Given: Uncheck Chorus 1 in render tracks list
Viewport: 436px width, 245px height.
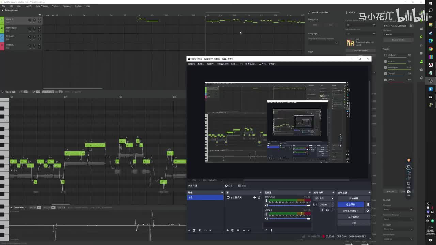Looking at the screenshot, I should pos(385,73).
